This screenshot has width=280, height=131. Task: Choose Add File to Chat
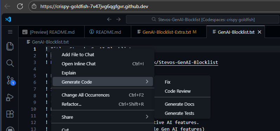point(103,55)
